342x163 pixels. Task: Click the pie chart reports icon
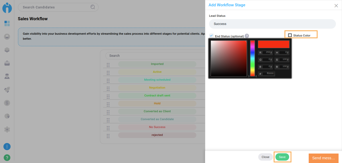coord(7,116)
